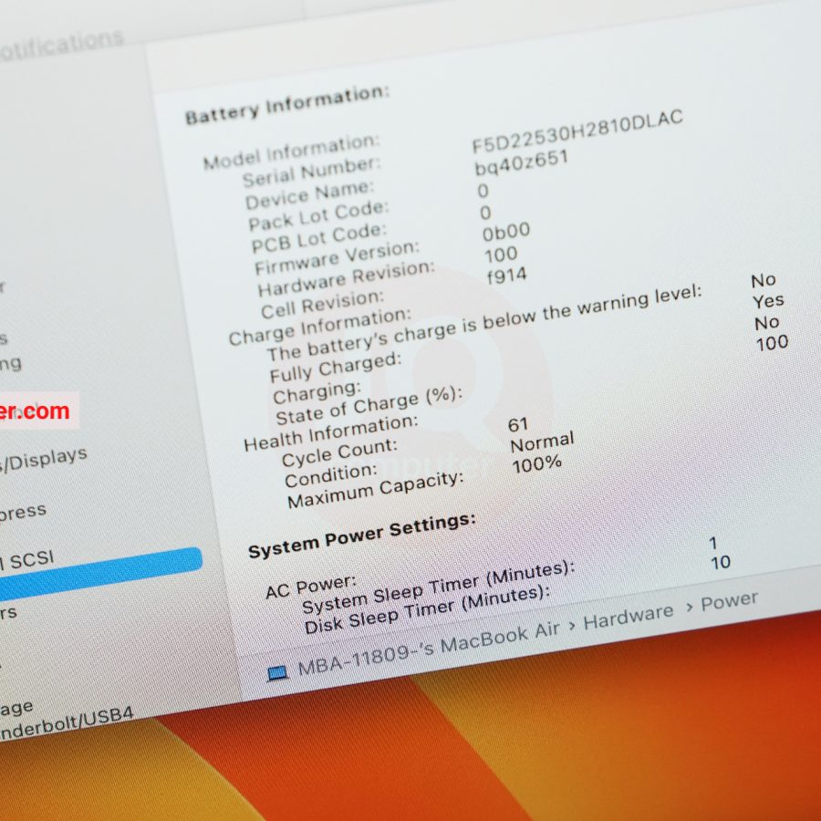This screenshot has width=821, height=821.
Task: Click the "Cell Revision:" label
Action: tap(323, 304)
